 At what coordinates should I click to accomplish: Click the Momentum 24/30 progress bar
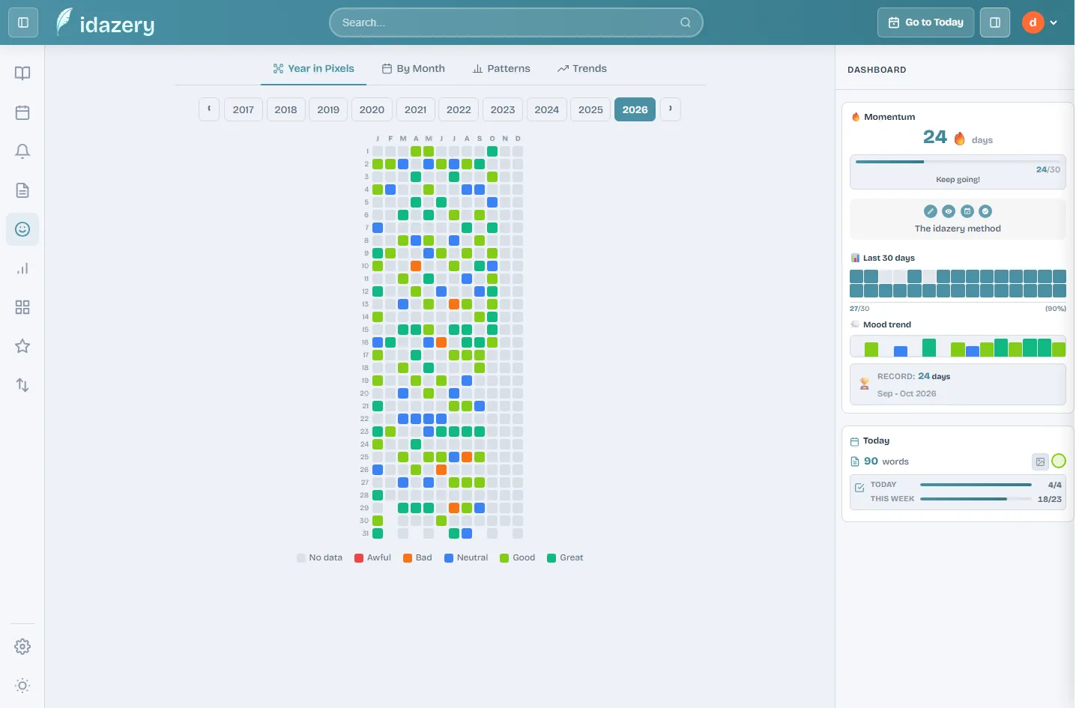958,161
